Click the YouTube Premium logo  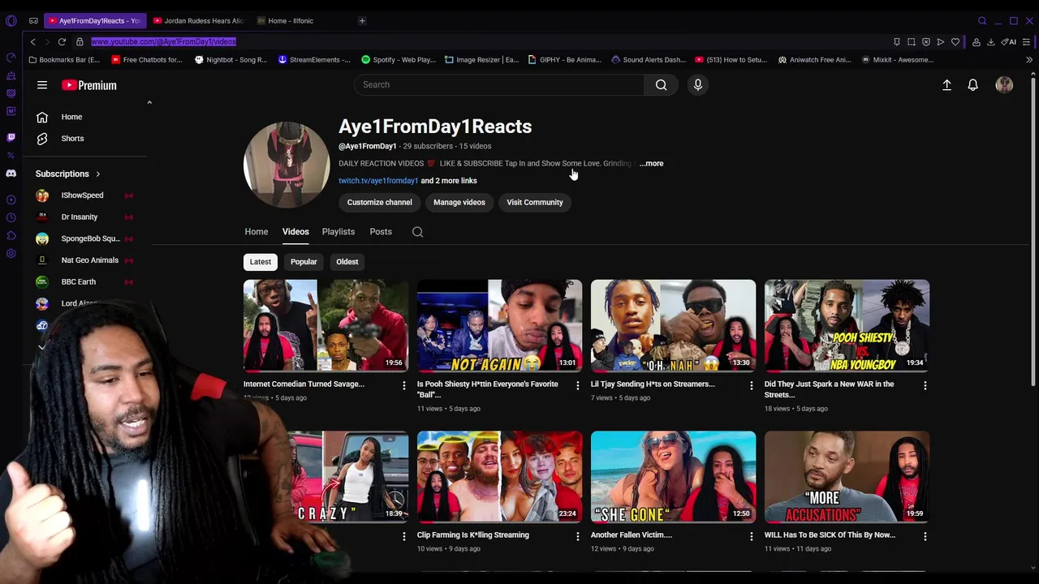[x=89, y=85]
